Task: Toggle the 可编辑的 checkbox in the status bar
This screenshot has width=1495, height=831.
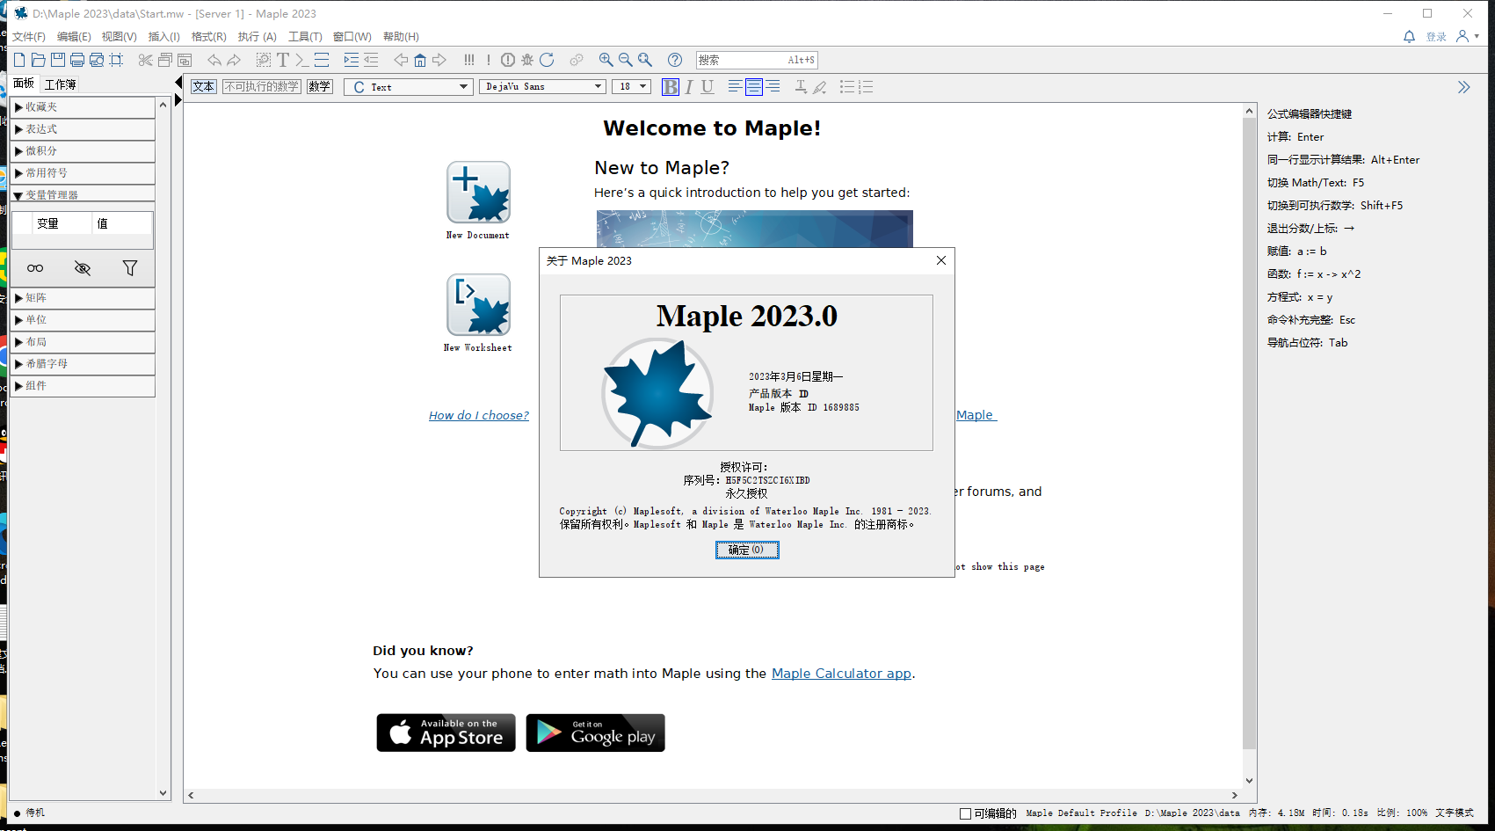Action: tap(964, 813)
